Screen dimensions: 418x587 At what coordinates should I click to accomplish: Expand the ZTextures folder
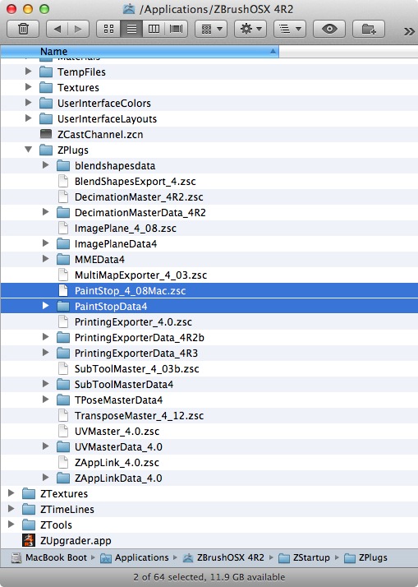click(x=11, y=493)
